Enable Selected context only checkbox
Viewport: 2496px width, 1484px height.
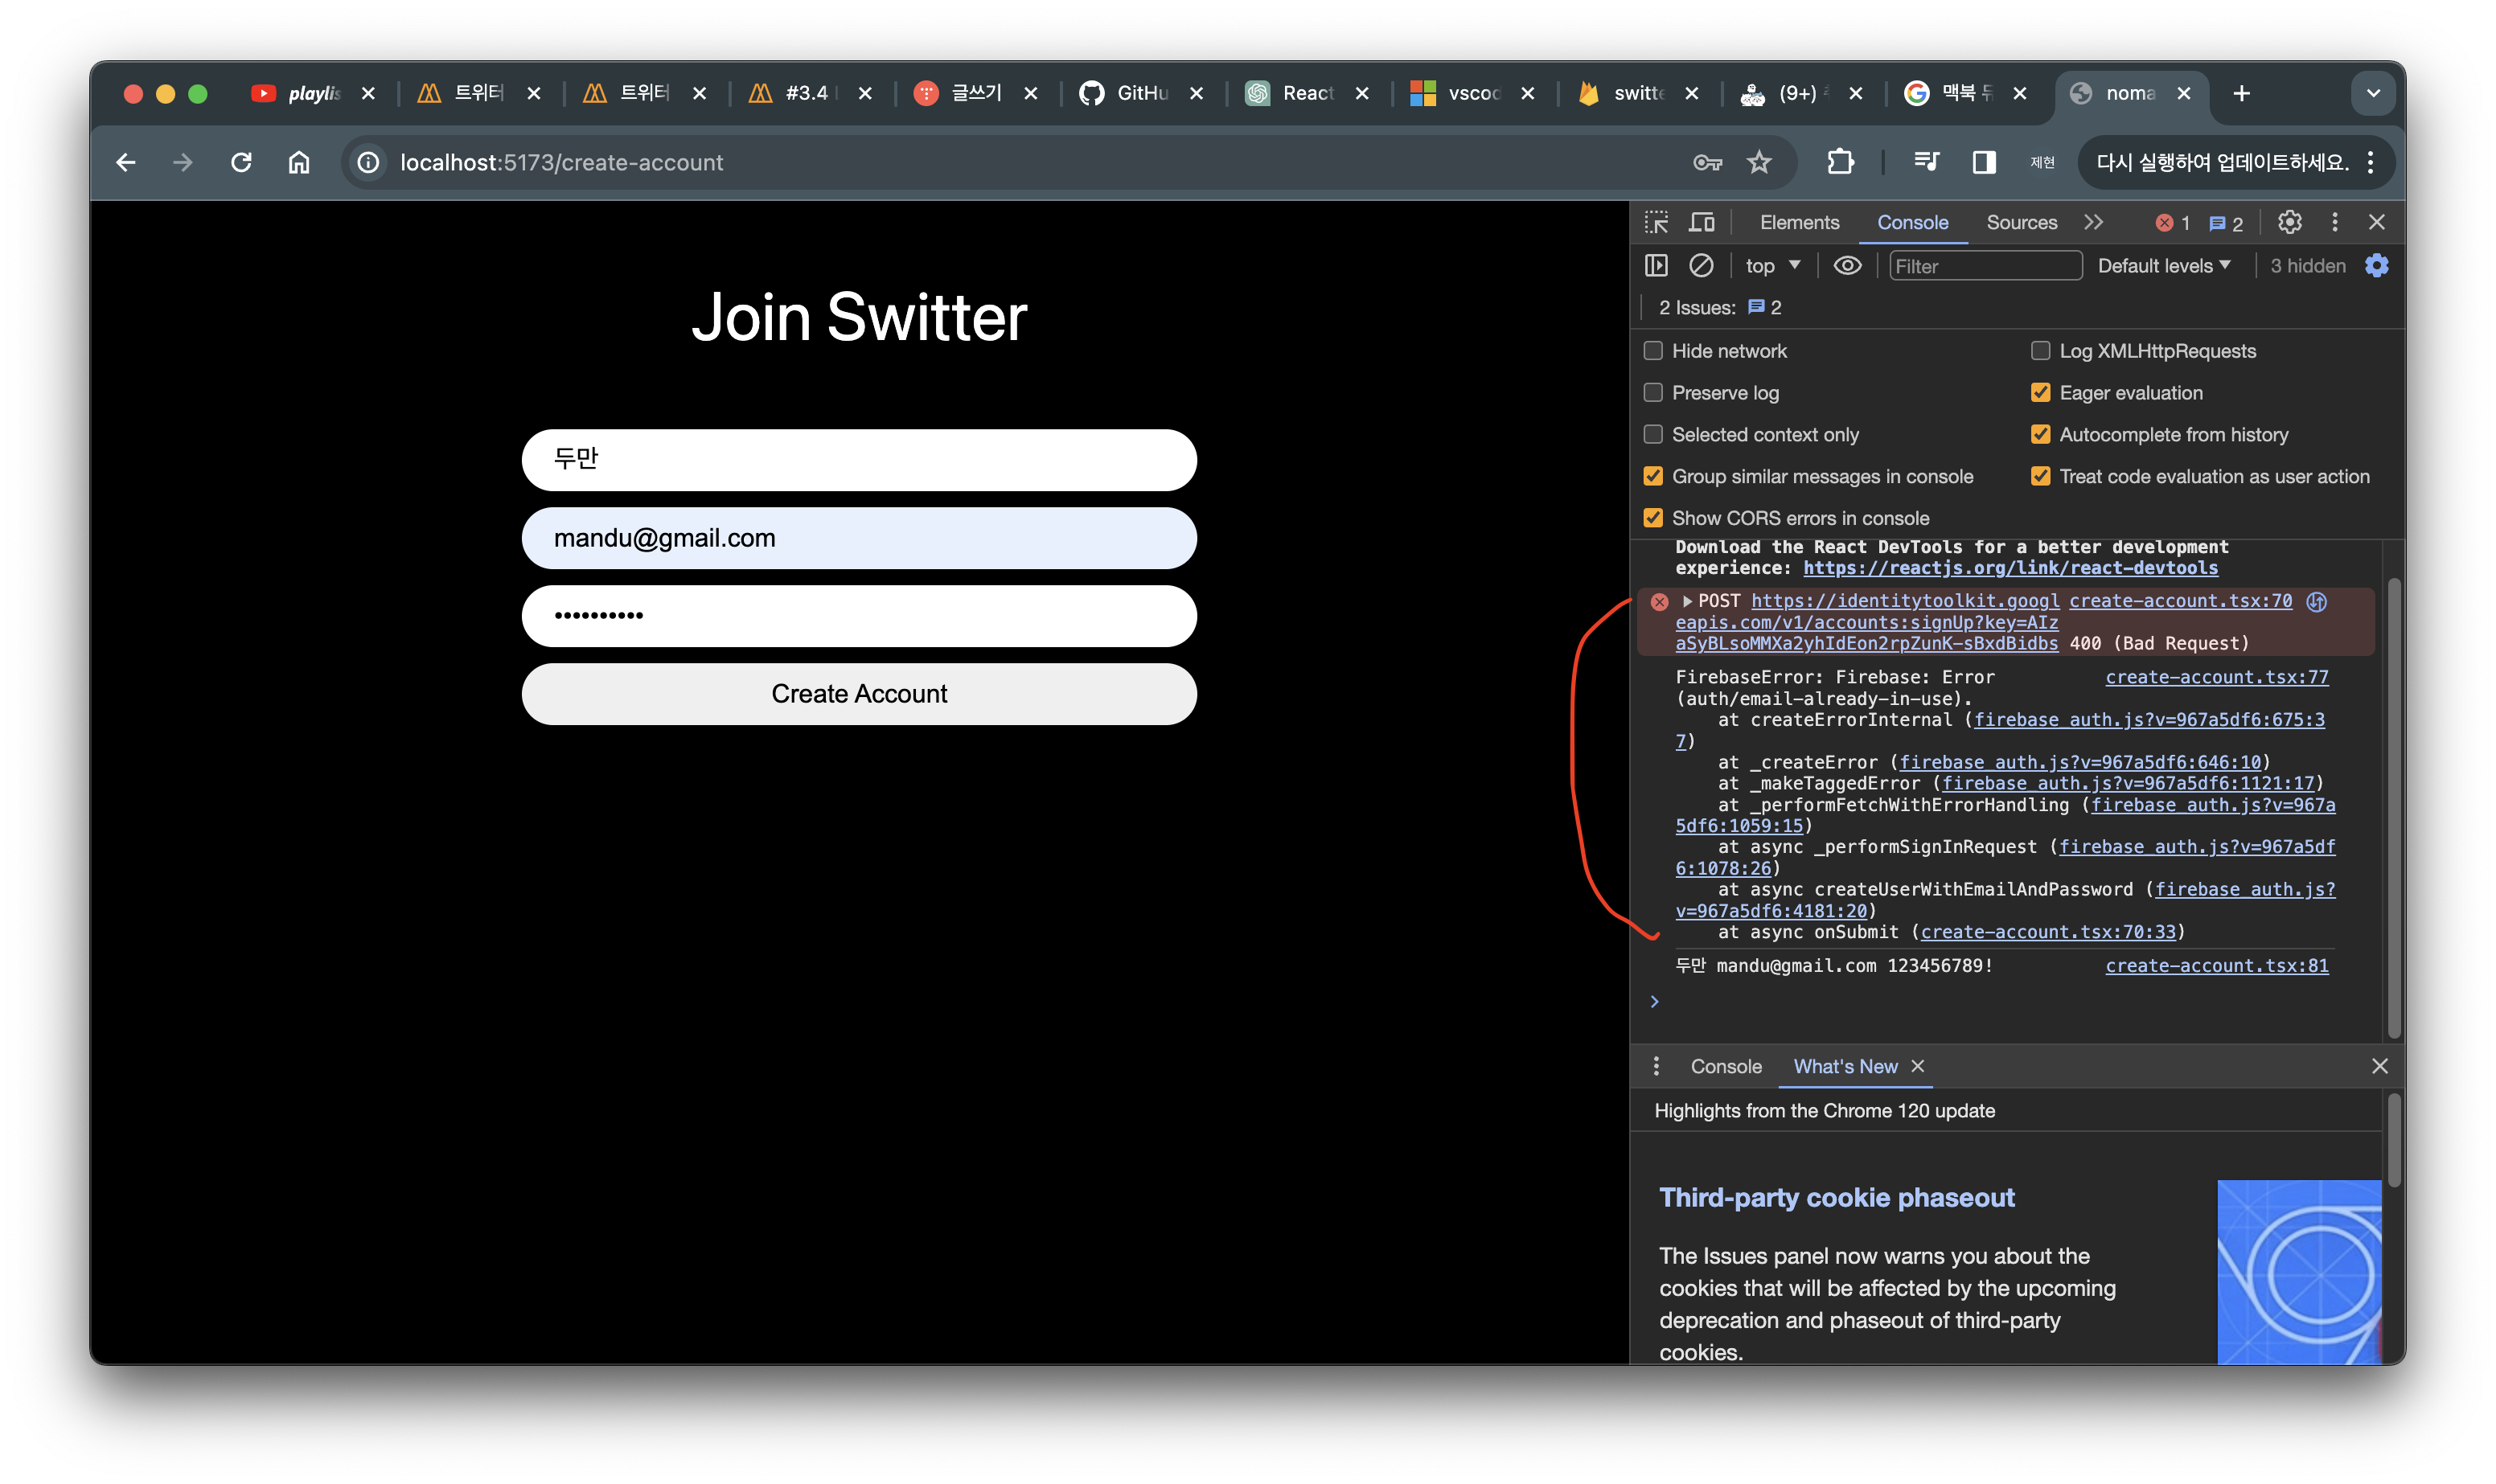click(1653, 434)
